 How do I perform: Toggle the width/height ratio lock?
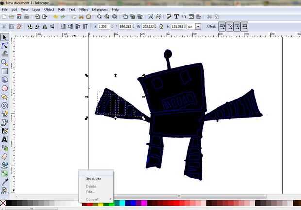pyautogui.click(x=161, y=27)
